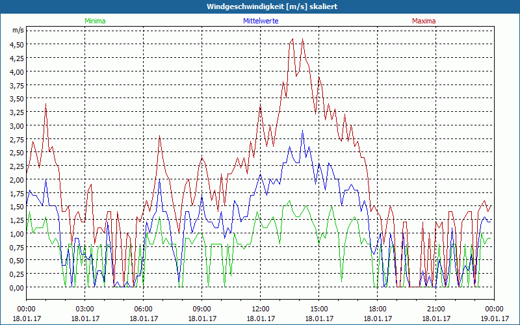Click the 1,00 y-axis value
Viewport: 520px width, 325px height.
(18, 234)
